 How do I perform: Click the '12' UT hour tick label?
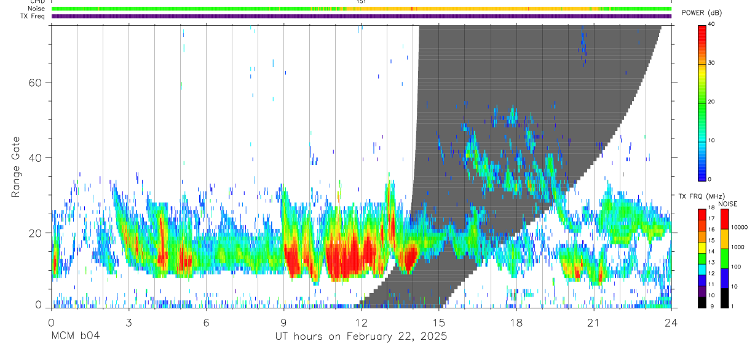(362, 322)
